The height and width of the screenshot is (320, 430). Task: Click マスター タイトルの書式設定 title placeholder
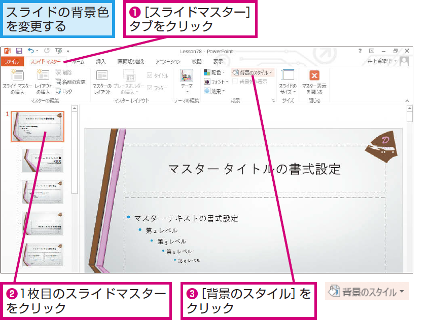(x=254, y=169)
